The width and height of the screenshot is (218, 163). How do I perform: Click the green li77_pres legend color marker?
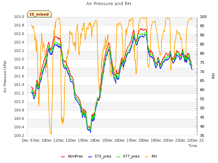pyautogui.click(x=118, y=157)
